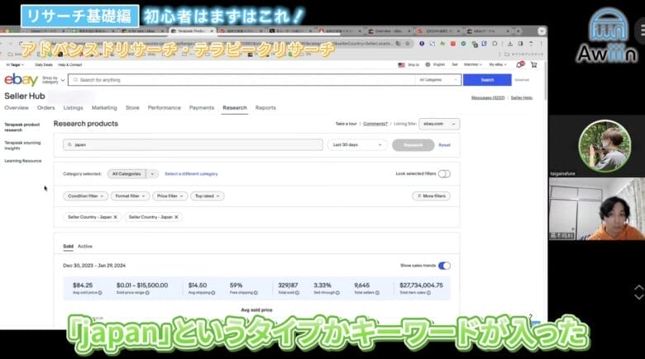Click Select a different category link
This screenshot has height=359, width=645.
coord(191,174)
